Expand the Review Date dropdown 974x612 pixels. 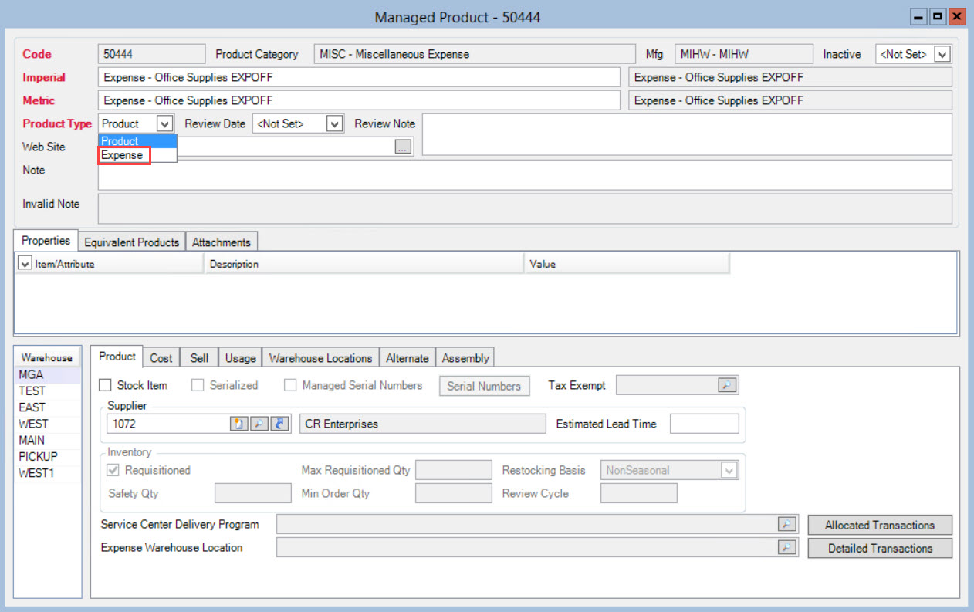coord(334,123)
